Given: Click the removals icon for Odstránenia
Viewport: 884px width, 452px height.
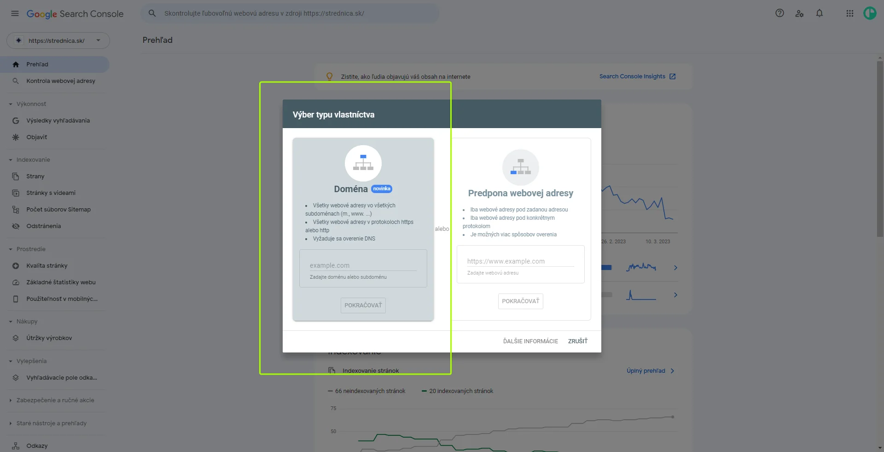Looking at the screenshot, I should 16,226.
